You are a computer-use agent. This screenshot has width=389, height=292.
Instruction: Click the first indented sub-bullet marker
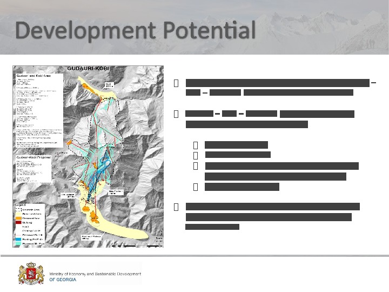[x=196, y=145]
